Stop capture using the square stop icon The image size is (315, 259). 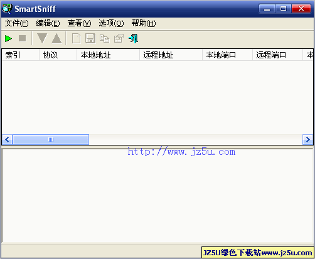[23, 38]
